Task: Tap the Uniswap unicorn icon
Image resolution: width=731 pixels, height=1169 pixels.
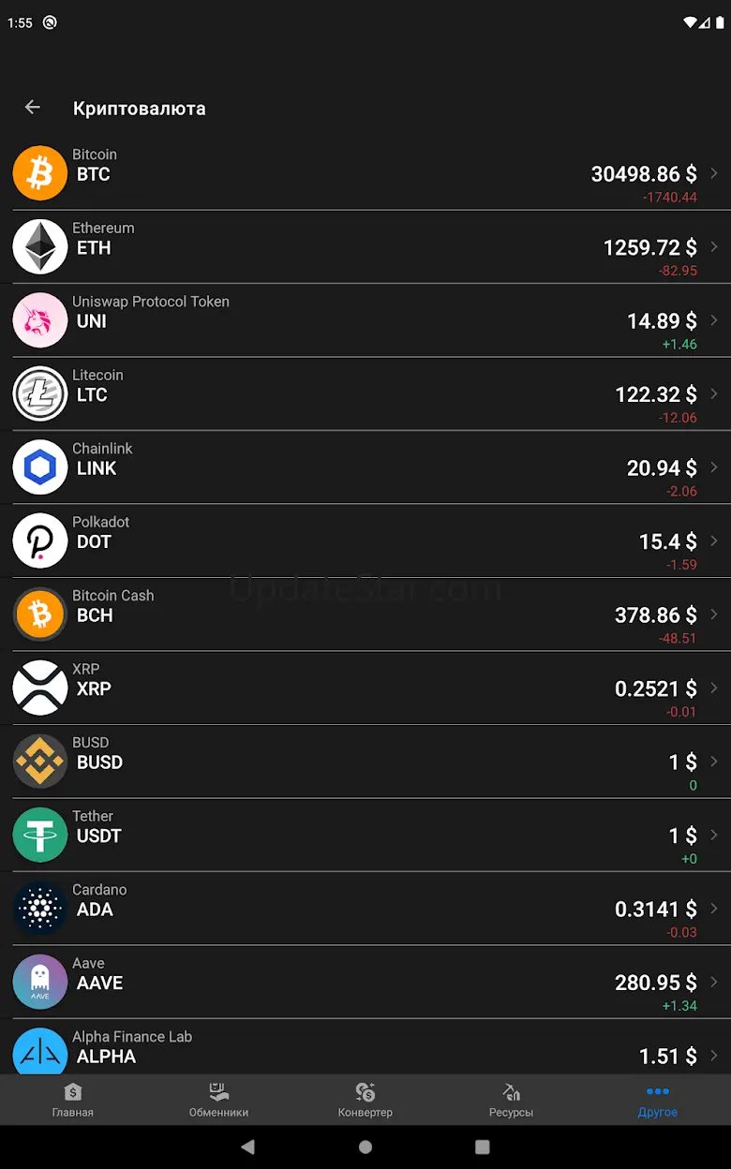Action: point(40,320)
